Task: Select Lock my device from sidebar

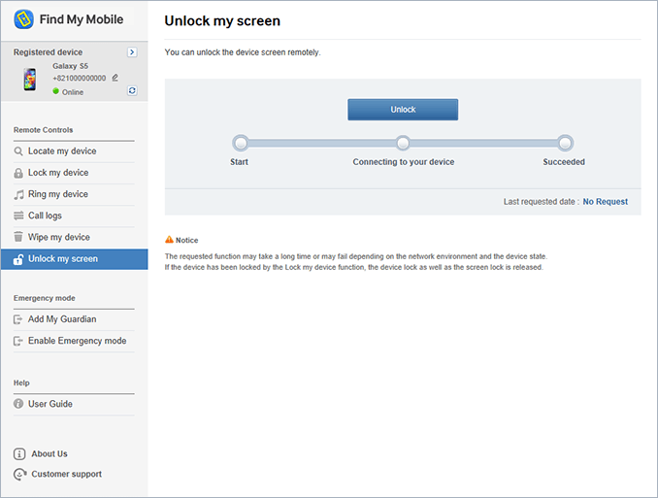Action: 58,173
